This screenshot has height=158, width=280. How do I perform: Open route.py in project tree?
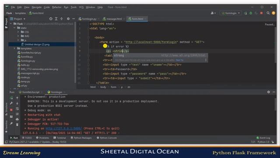[x=25, y=77]
